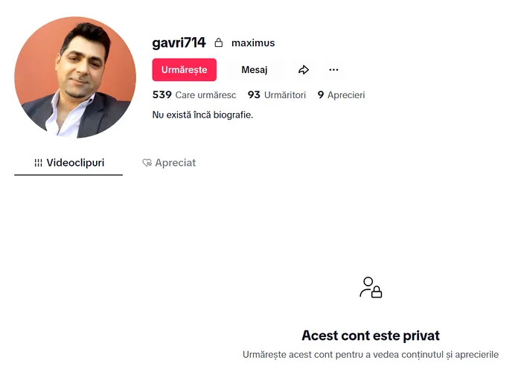Switch to the Videoclipuri tab
Screen dimensions: 521x366
click(x=68, y=163)
